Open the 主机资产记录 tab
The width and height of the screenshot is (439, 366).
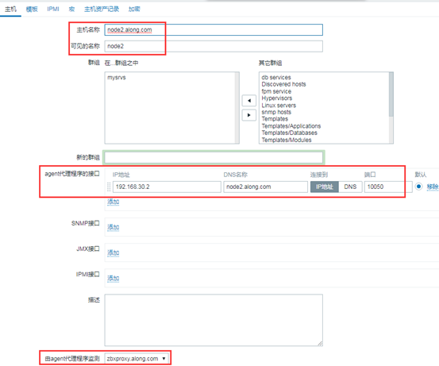point(102,9)
